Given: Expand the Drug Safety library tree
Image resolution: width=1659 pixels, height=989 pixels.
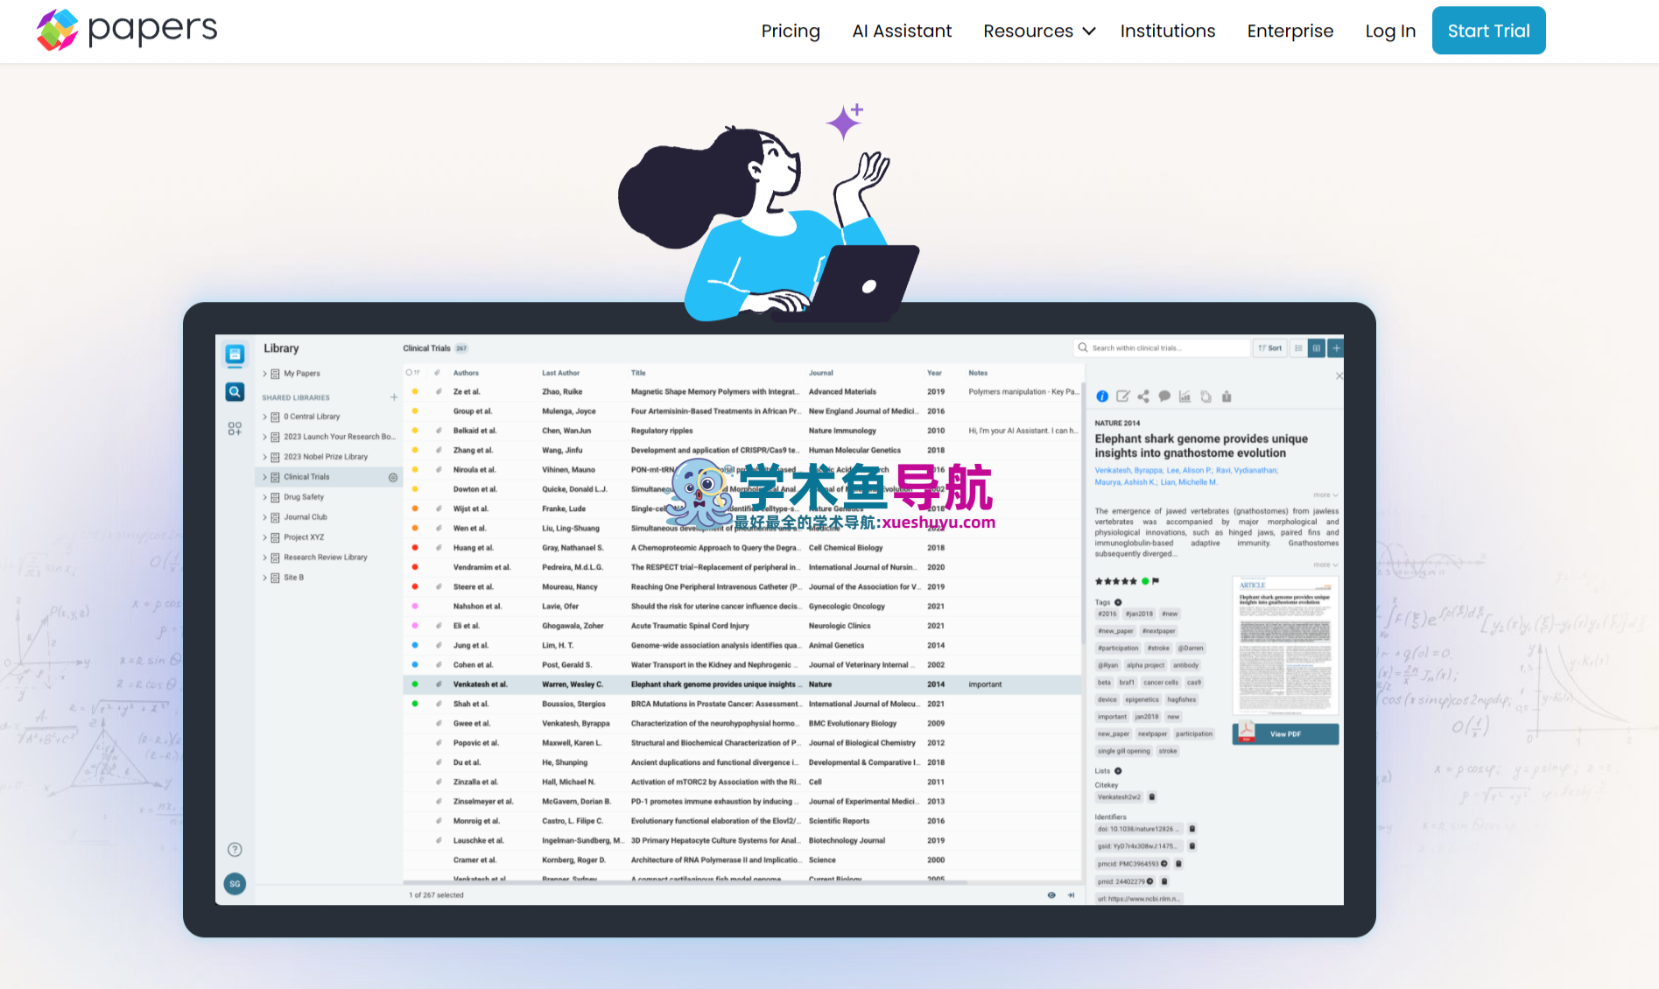Looking at the screenshot, I should (264, 497).
